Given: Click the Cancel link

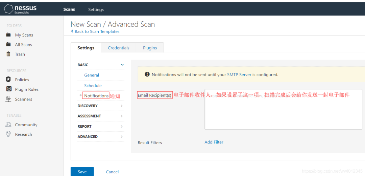Looking at the screenshot, I should [112, 172].
